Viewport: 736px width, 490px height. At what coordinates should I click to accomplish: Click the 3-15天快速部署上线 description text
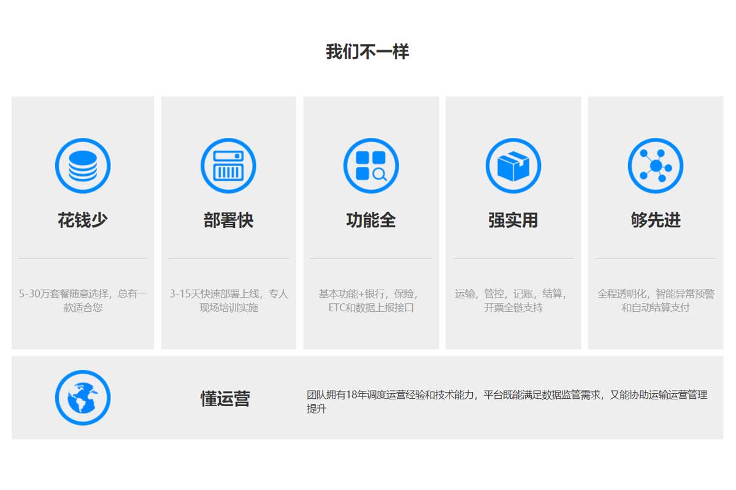tap(228, 300)
